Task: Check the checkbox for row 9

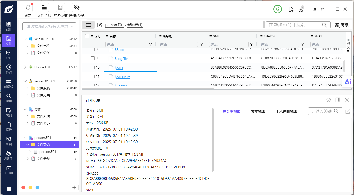Action: coord(93,58)
